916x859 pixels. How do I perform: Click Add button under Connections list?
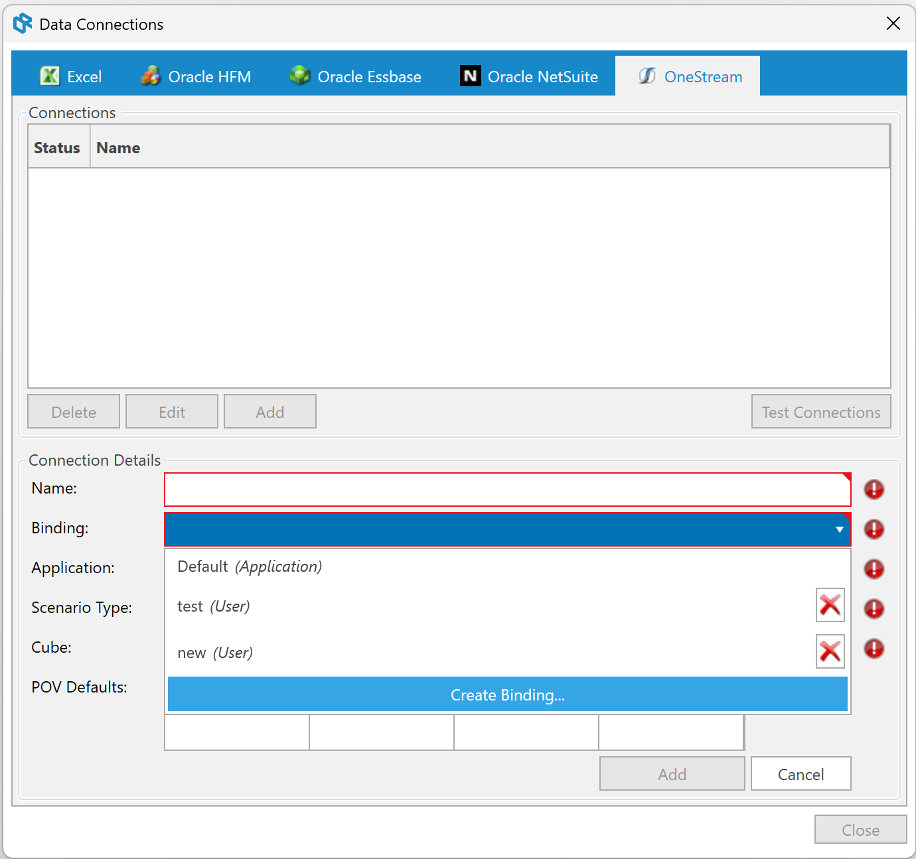[270, 412]
